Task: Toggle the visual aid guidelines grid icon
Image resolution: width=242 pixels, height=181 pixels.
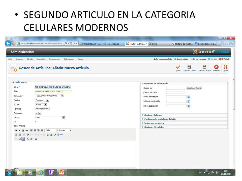Action: [23, 139]
